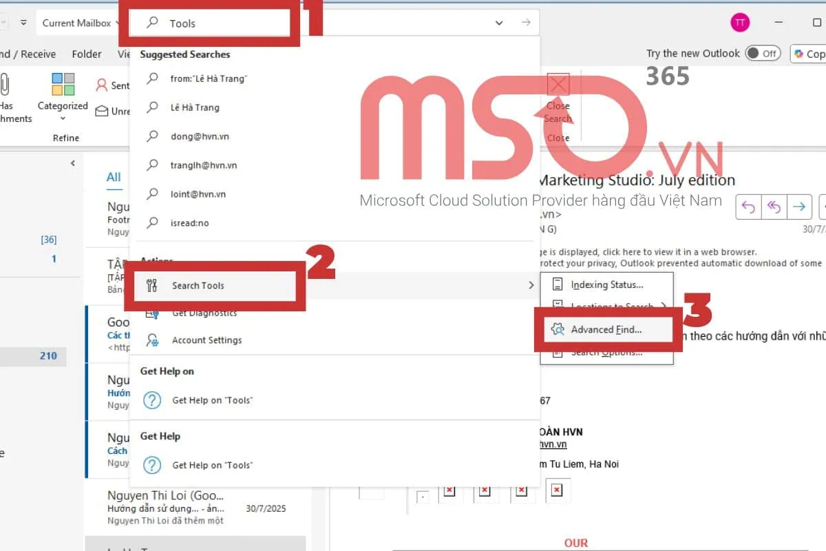Click the Account Settings icon in the Tools menu

(152, 340)
